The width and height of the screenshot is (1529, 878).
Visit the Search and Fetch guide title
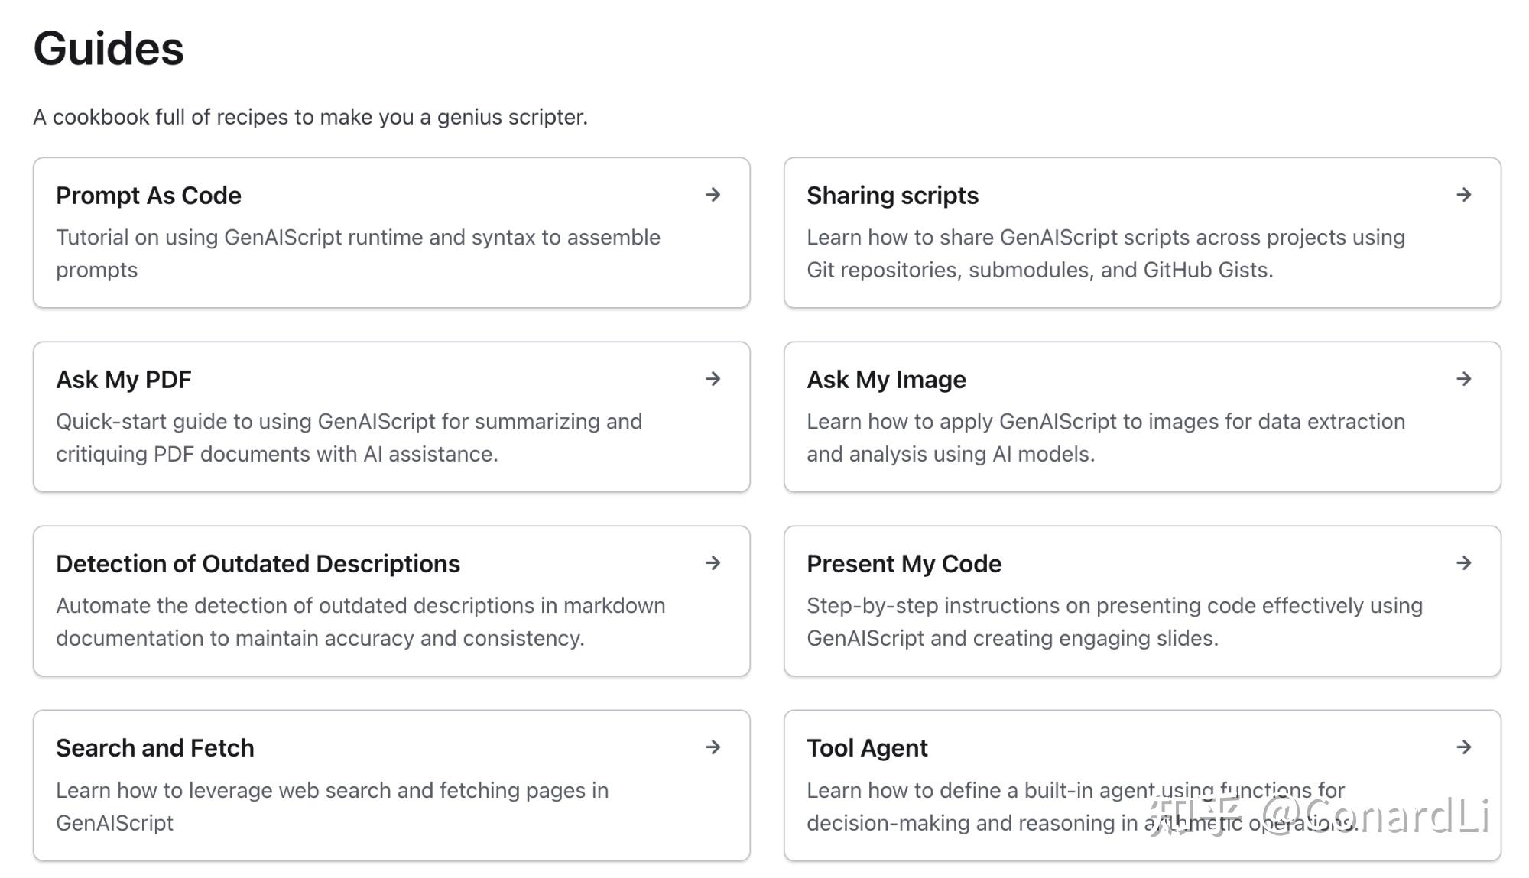click(154, 748)
